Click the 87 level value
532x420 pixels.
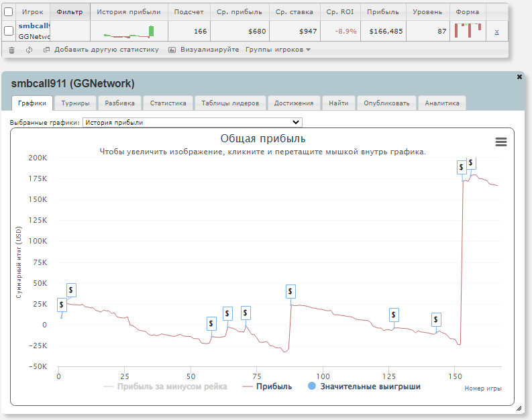click(x=441, y=32)
